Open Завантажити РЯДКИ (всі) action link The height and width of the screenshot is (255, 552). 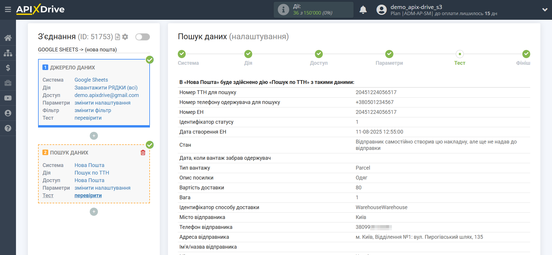coord(106,88)
